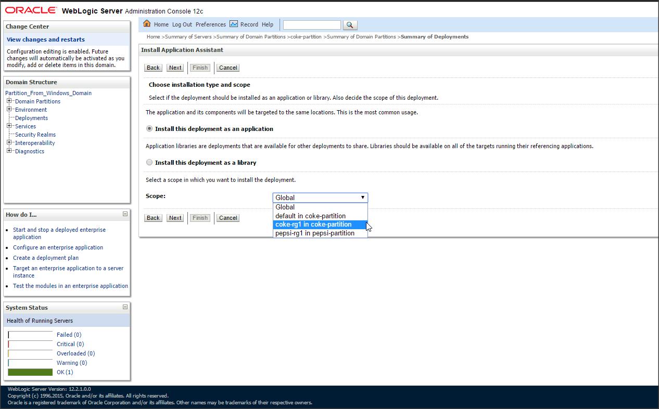
Task: Choose coke-rg1 in coke-partition option
Action: [x=320, y=225]
